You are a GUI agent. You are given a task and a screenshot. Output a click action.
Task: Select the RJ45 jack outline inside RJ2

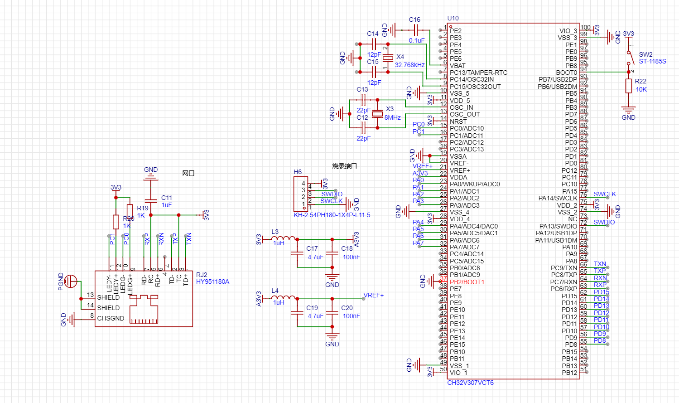(x=144, y=309)
